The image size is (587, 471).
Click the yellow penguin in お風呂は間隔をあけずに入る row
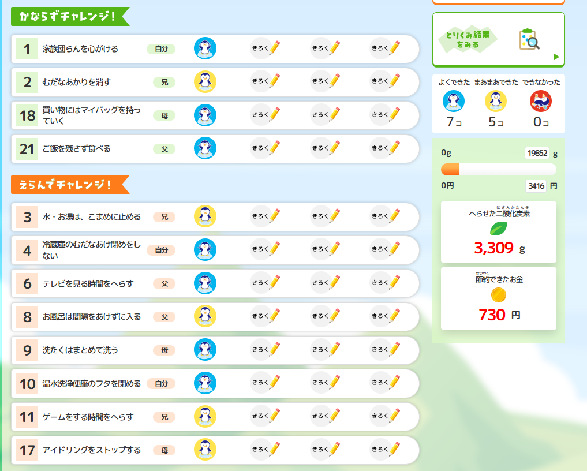[205, 316]
